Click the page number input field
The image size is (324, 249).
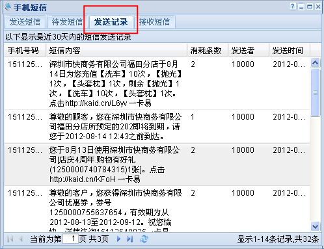coord(70,239)
